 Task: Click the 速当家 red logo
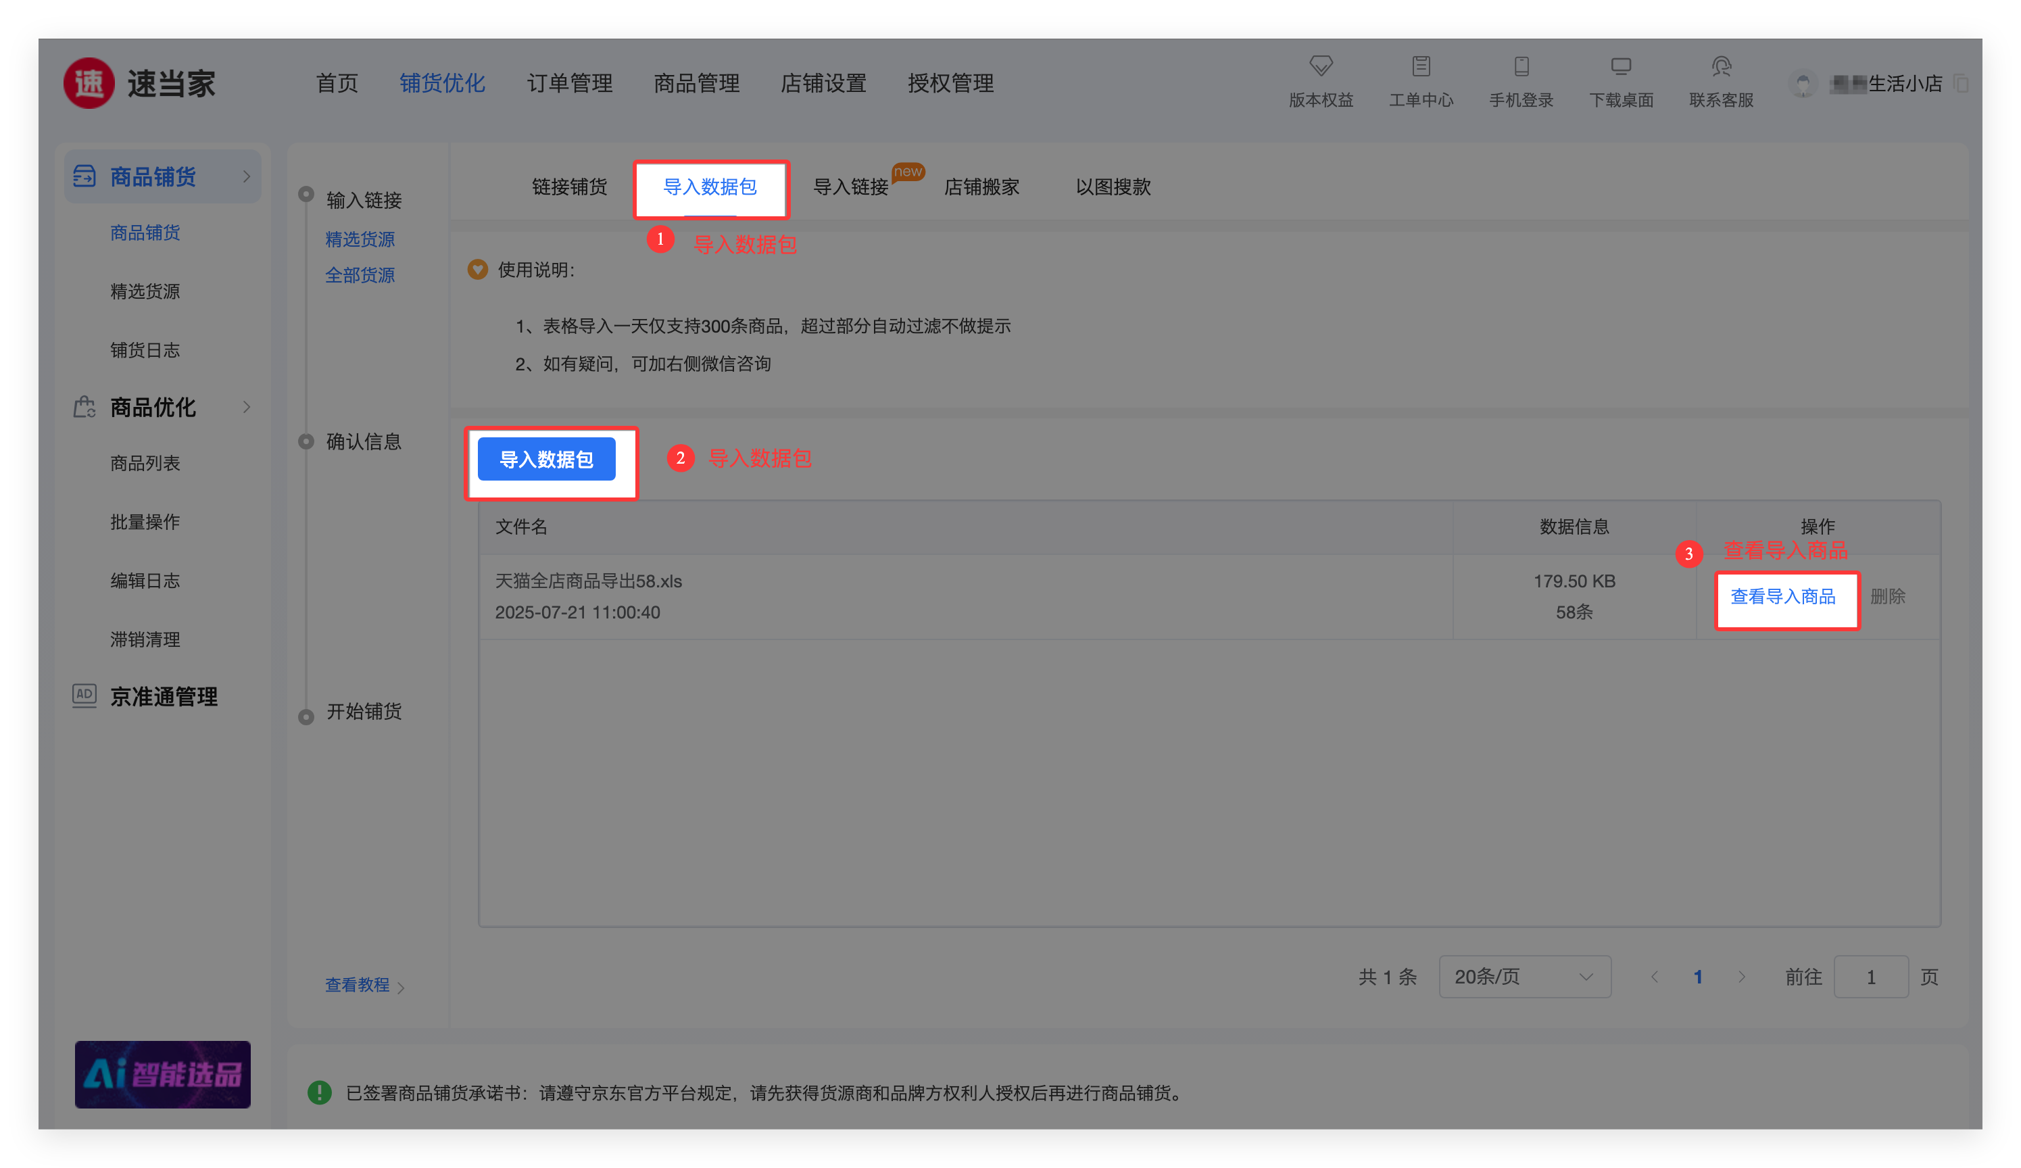tap(89, 83)
